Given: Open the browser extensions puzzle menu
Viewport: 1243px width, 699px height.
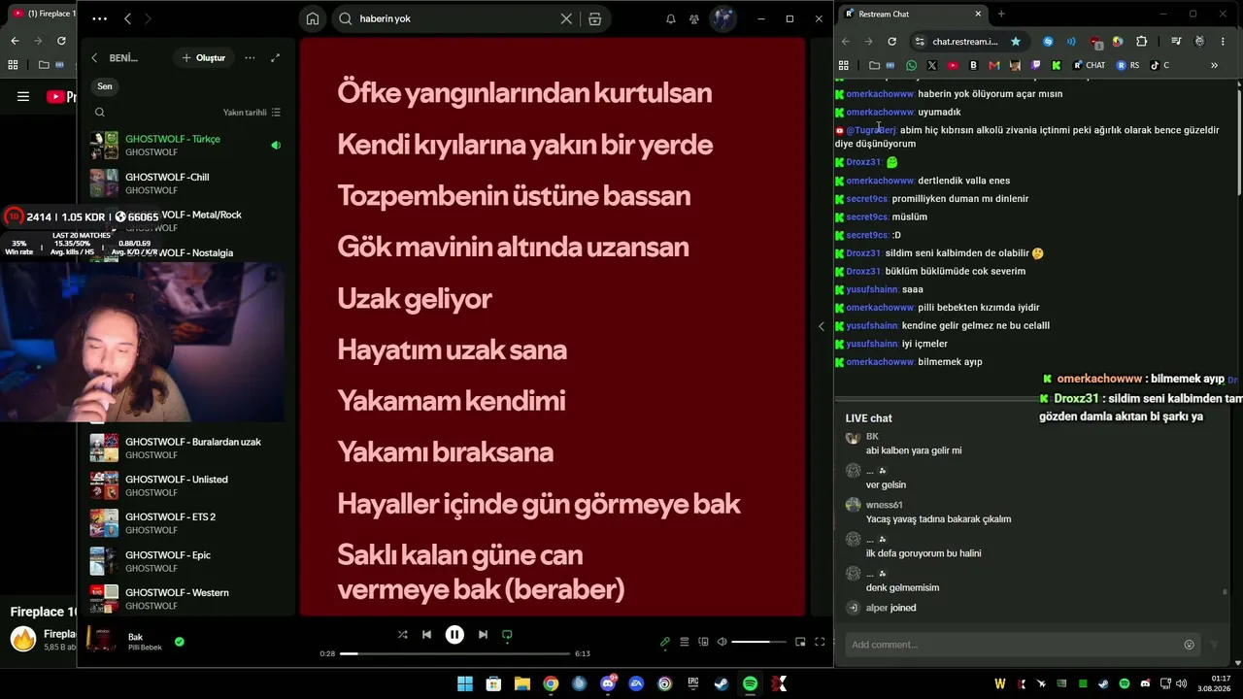Looking at the screenshot, I should pyautogui.click(x=1142, y=42).
